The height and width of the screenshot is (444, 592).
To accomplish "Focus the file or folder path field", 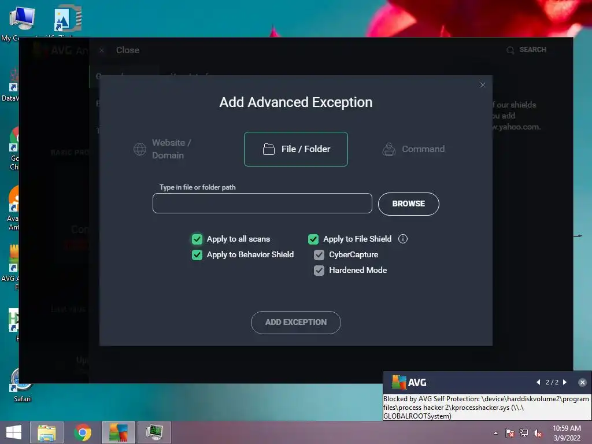I will pos(262,203).
